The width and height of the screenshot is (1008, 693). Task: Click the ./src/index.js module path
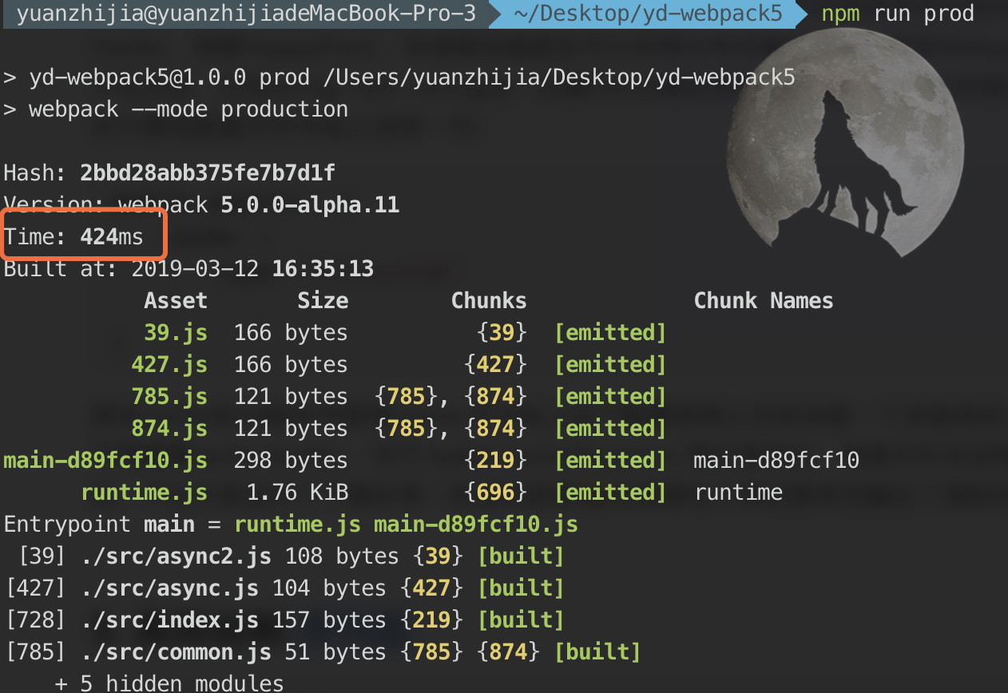coord(169,620)
